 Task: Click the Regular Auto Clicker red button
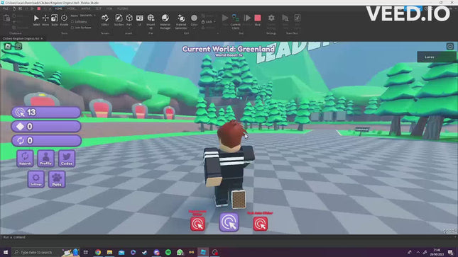tap(197, 224)
